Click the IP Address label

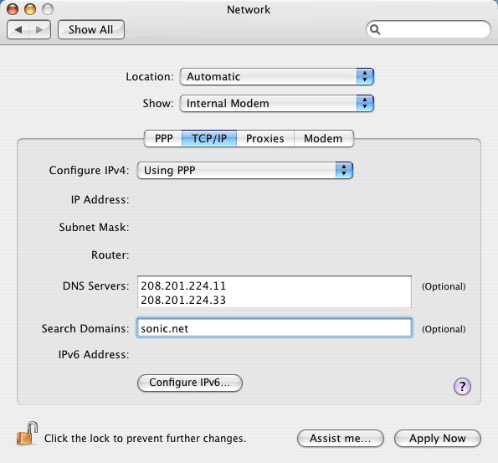click(100, 199)
